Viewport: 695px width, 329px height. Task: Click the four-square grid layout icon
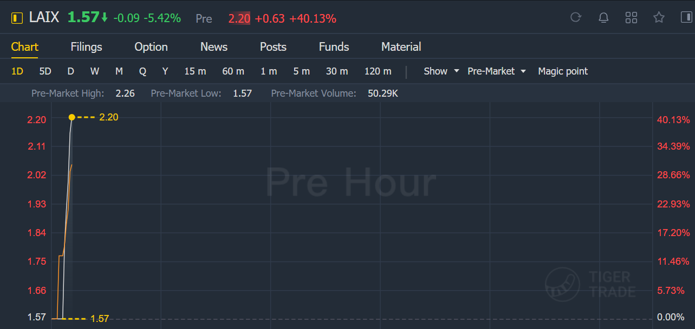631,18
